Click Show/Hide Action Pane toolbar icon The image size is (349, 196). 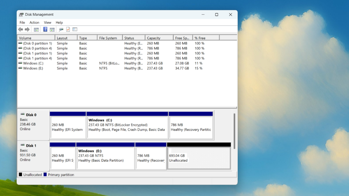coord(52,29)
